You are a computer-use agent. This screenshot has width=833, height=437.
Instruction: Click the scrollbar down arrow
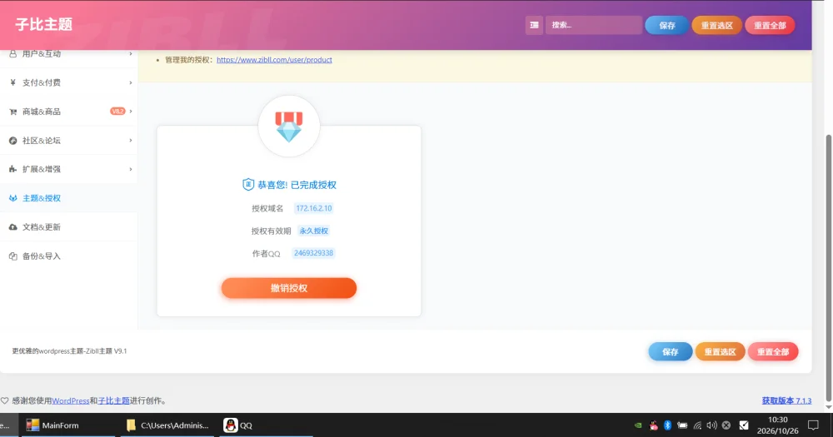point(829,407)
